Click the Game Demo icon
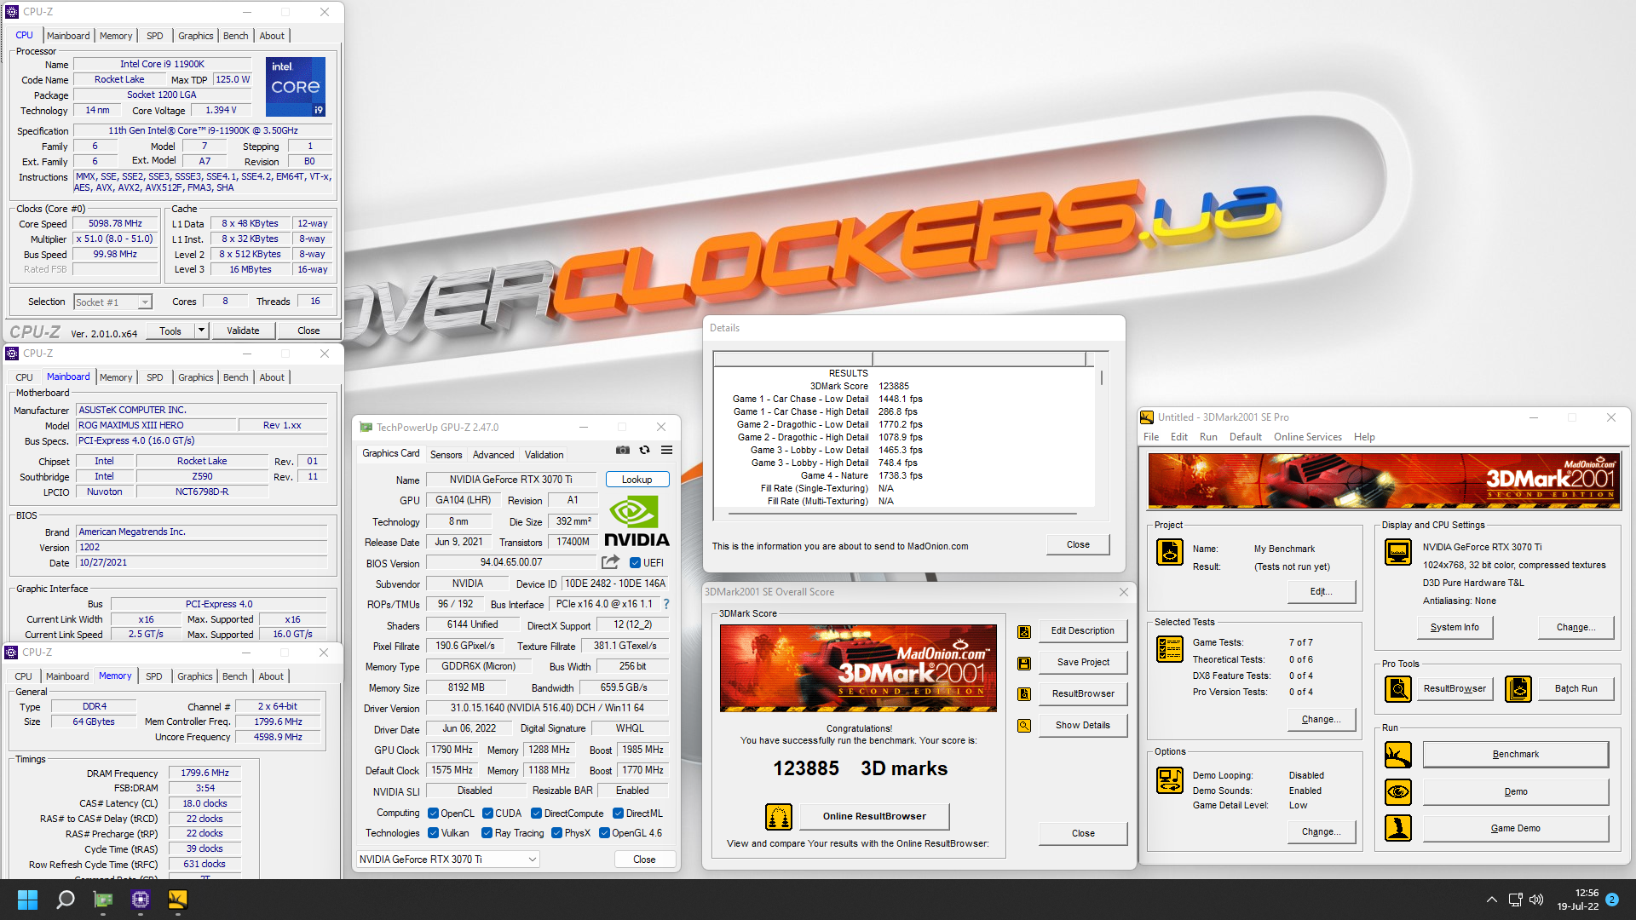Image resolution: width=1636 pixels, height=920 pixels. click(1398, 828)
